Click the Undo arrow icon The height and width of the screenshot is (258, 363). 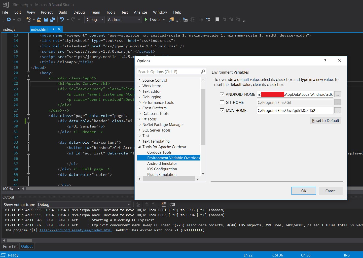tap(62, 20)
